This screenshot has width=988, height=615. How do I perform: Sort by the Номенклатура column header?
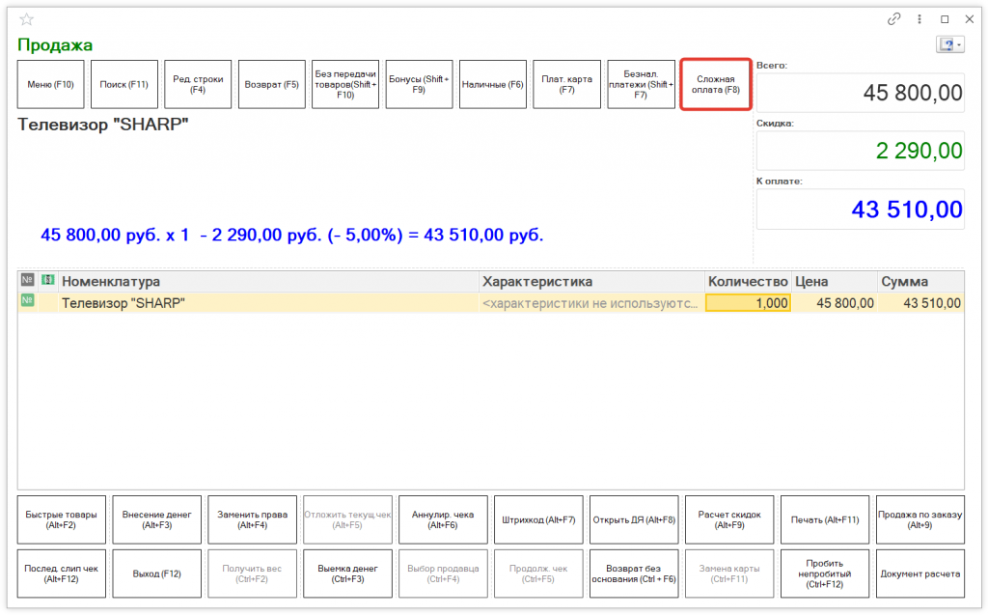pyautogui.click(x=269, y=281)
